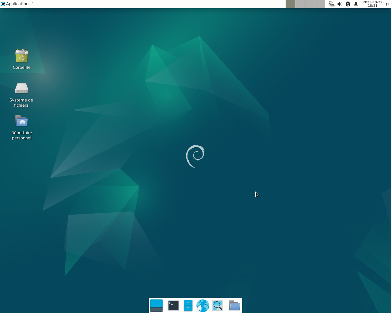Open the folder icon in the dock
This screenshot has height=313, width=391.
point(235,306)
